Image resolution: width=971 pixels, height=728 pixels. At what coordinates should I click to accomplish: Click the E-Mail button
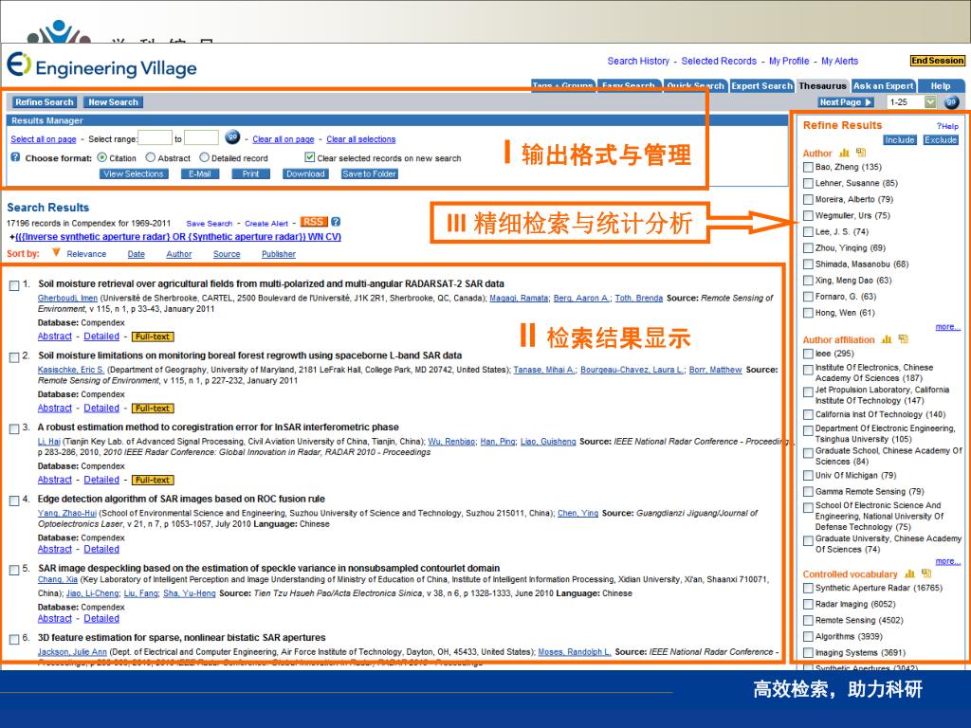tap(199, 174)
